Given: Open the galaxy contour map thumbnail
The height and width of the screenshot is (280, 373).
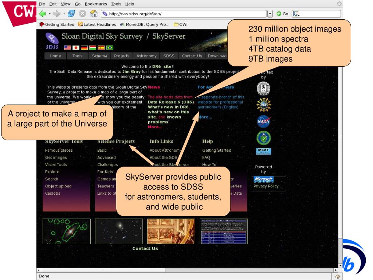Looking at the screenshot, I should pyautogui.click(x=67, y=232).
